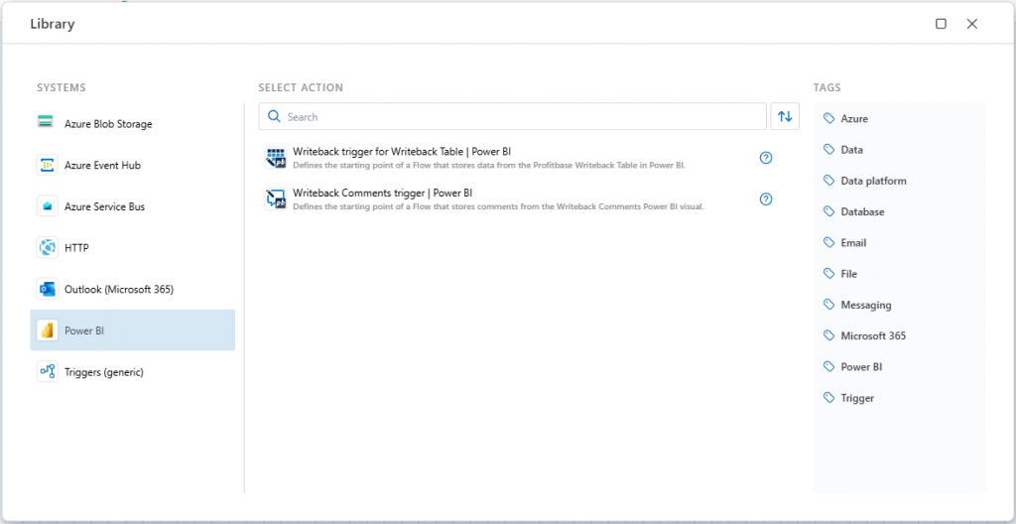Filter by the Azure tag
The width and height of the screenshot is (1016, 524).
pyautogui.click(x=854, y=119)
